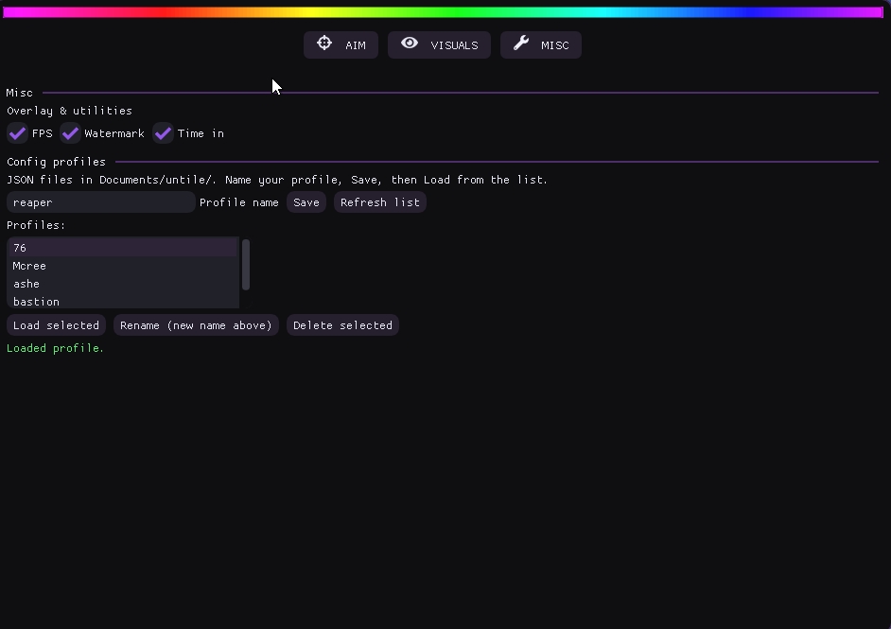Uncheck the Watermark checkbox

point(70,133)
